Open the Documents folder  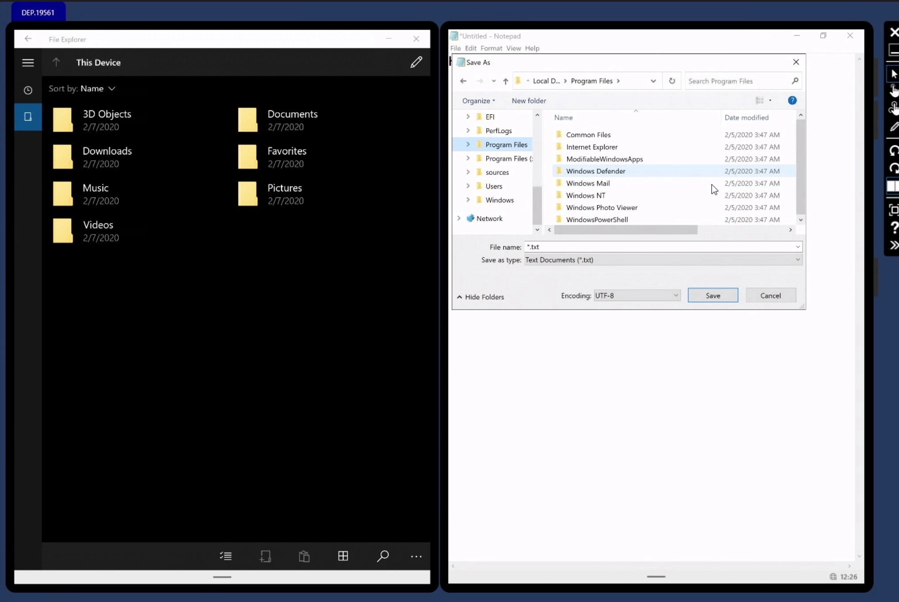coord(278,120)
